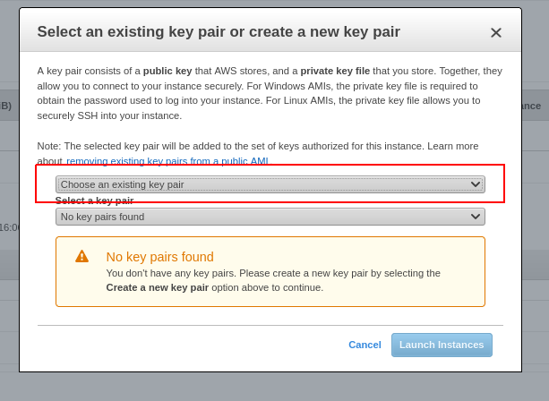The image size is (549, 401).
Task: Click the orange 'No key pairs found' heading
Action: [x=159, y=257]
